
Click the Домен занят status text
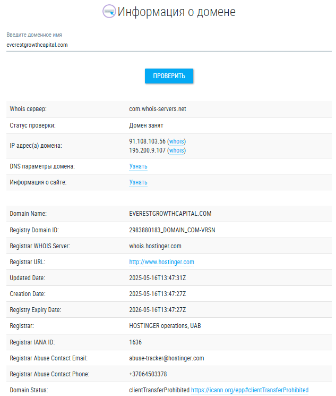pyautogui.click(x=146, y=125)
